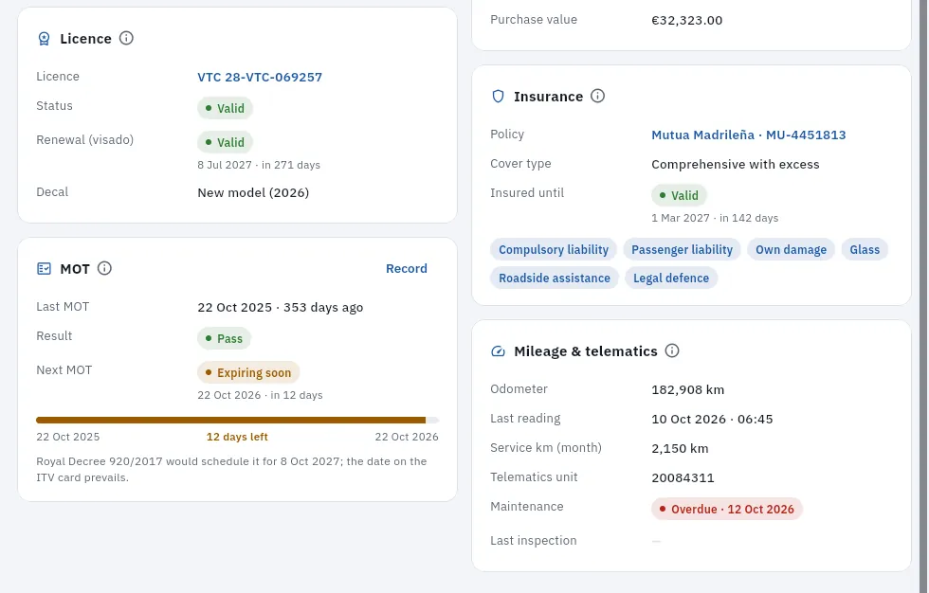Click the Overdue · 12 Oct 2026 maintenance badge
929x593 pixels.
coord(727,509)
